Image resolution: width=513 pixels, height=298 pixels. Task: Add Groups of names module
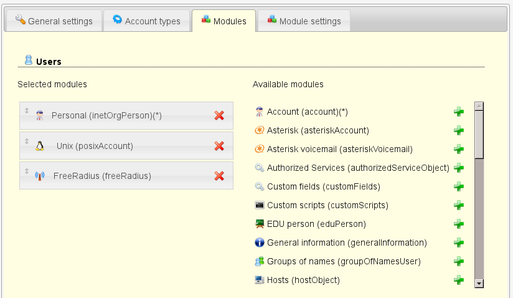459,261
